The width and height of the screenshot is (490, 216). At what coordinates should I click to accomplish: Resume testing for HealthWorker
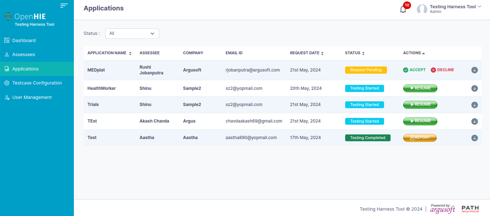coord(420,88)
